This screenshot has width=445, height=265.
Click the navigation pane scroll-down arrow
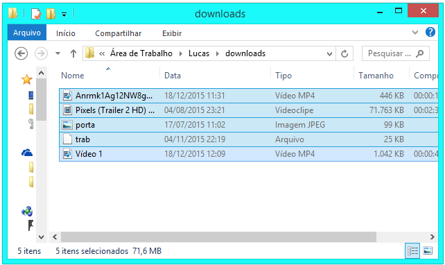point(41,237)
